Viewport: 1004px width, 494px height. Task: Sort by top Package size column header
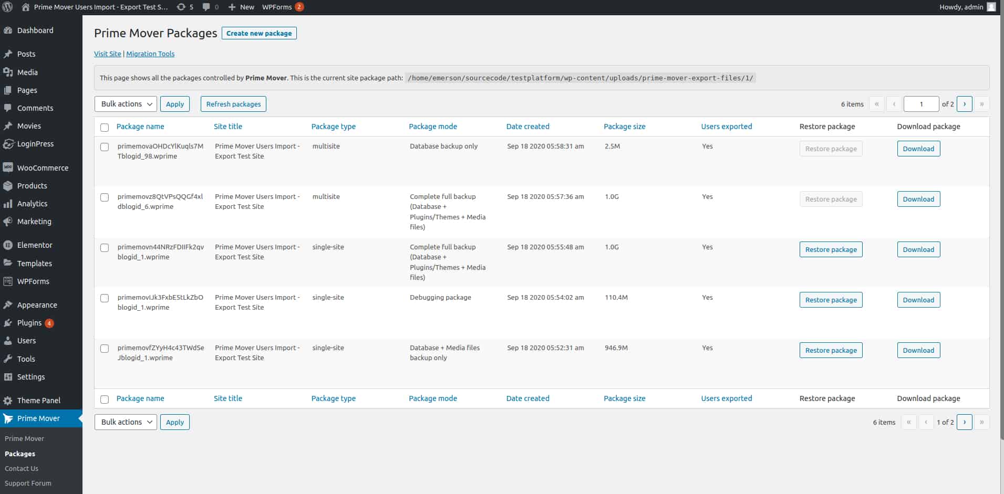pos(625,127)
